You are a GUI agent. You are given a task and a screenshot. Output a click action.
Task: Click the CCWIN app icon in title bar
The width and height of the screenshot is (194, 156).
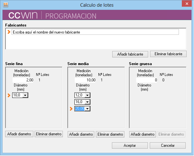[6, 5]
